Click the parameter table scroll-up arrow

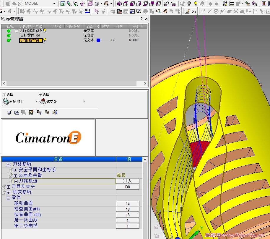tap(145, 160)
